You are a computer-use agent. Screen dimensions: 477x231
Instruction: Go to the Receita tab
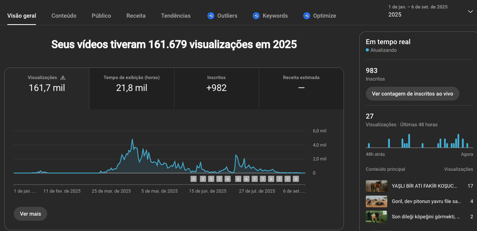[x=136, y=16]
